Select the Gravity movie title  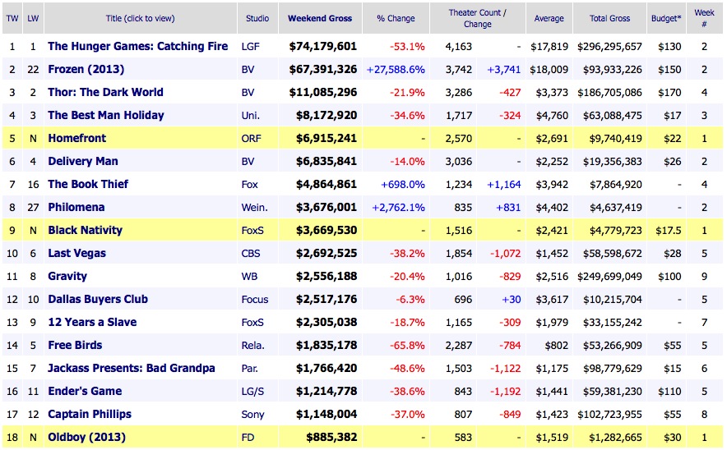[67, 277]
